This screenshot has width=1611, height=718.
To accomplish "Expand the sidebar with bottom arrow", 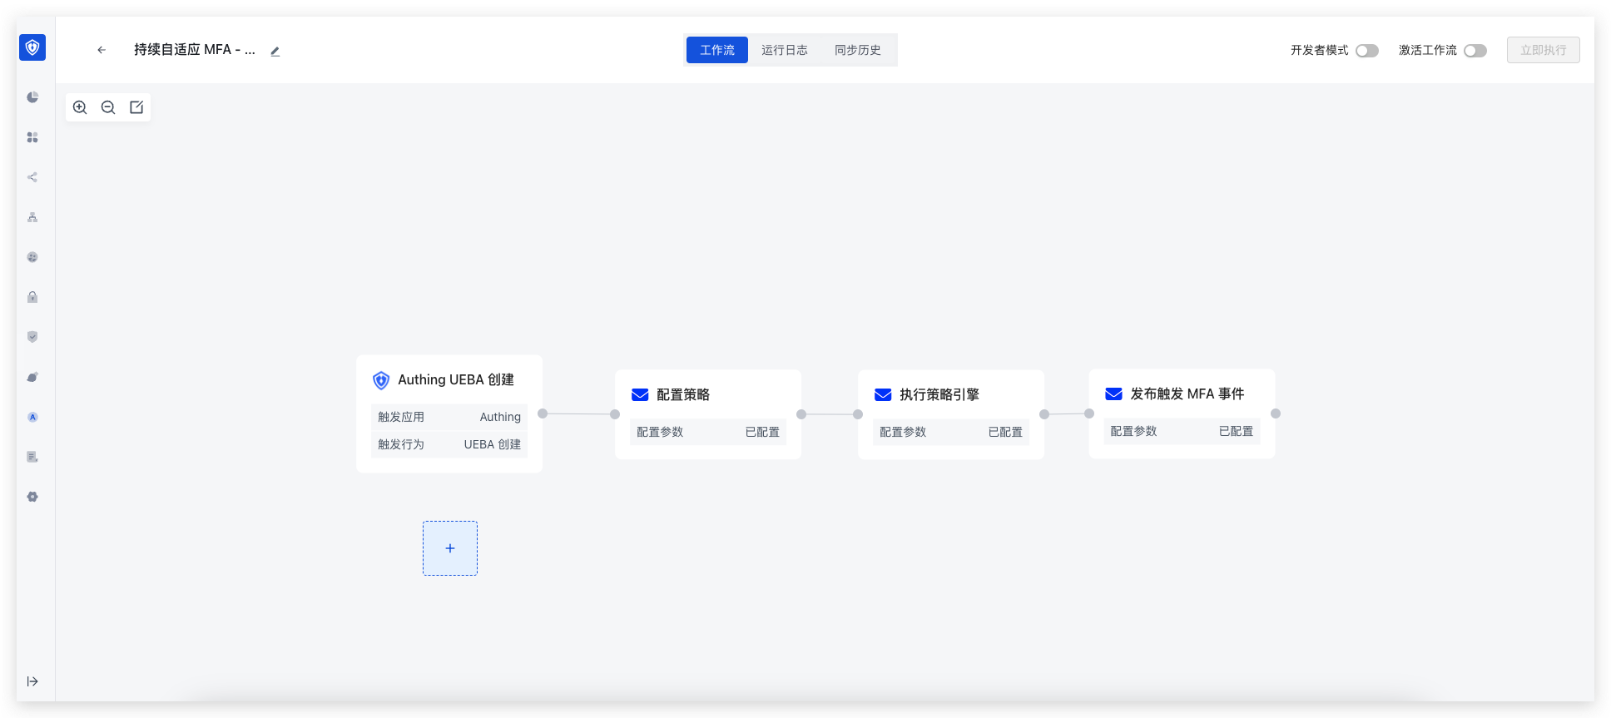I will pyautogui.click(x=32, y=681).
